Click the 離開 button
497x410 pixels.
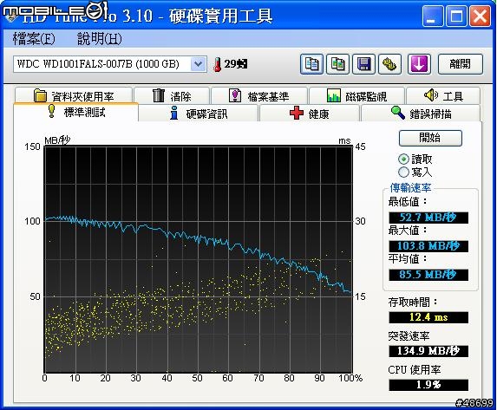[x=461, y=64]
